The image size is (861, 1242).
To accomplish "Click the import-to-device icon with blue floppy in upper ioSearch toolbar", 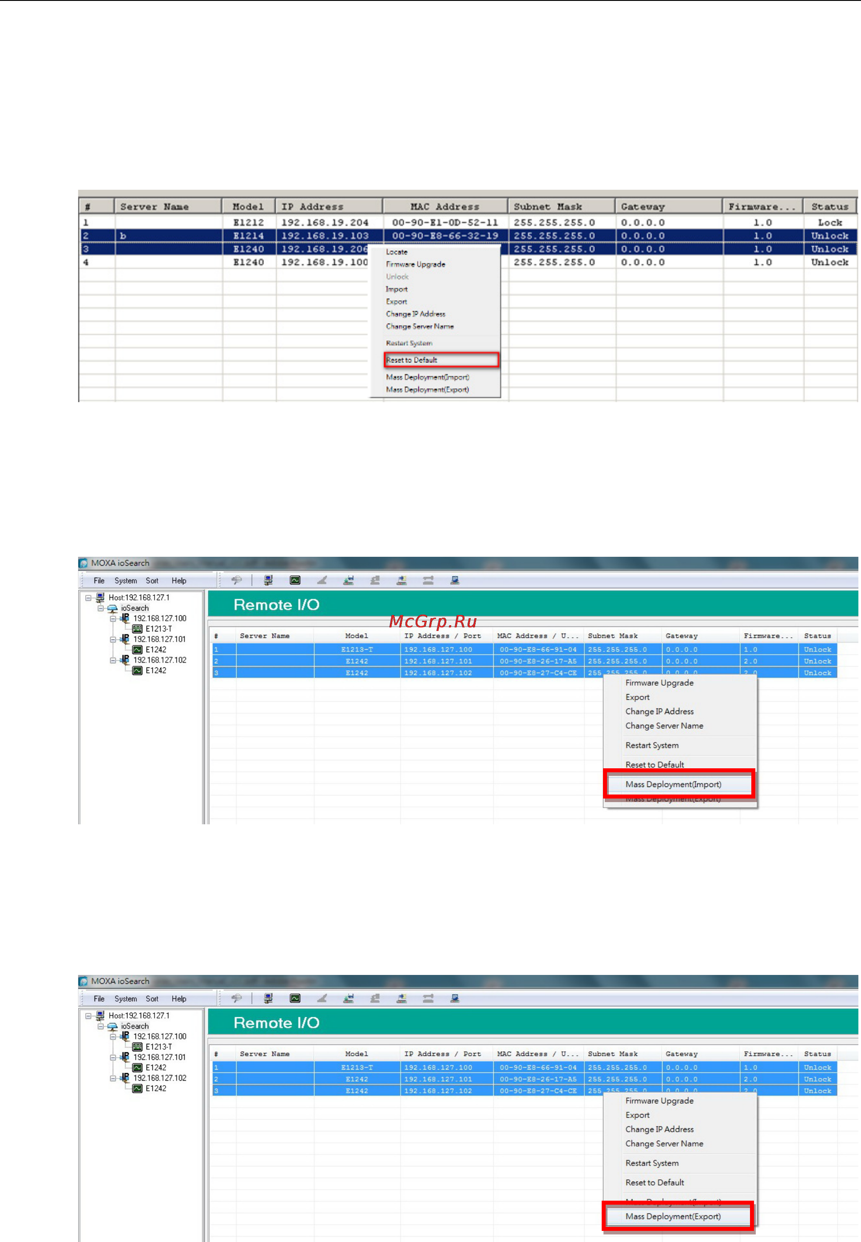I will coord(349,580).
